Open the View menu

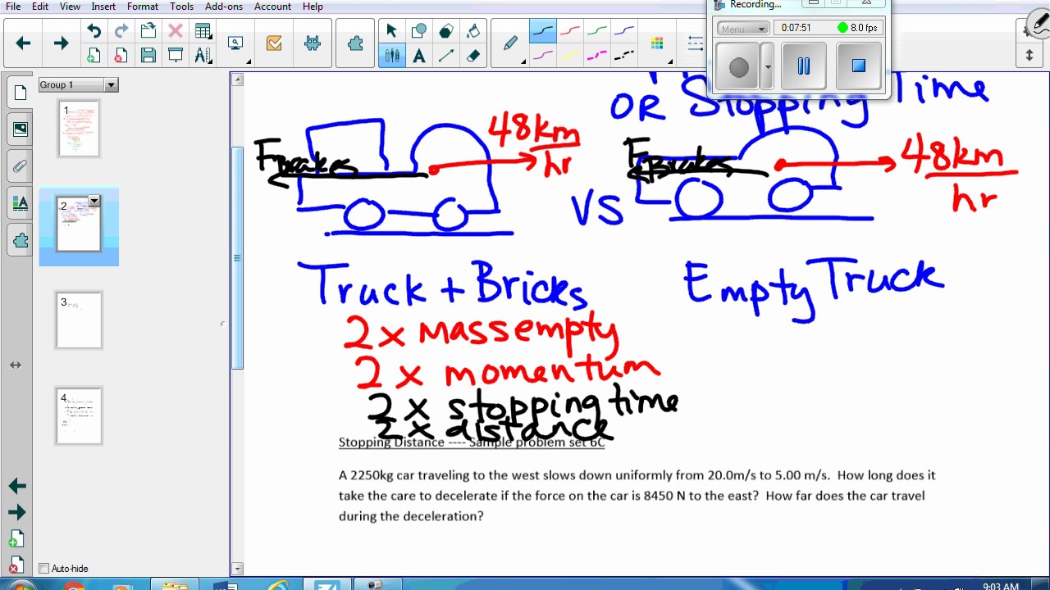click(x=70, y=7)
